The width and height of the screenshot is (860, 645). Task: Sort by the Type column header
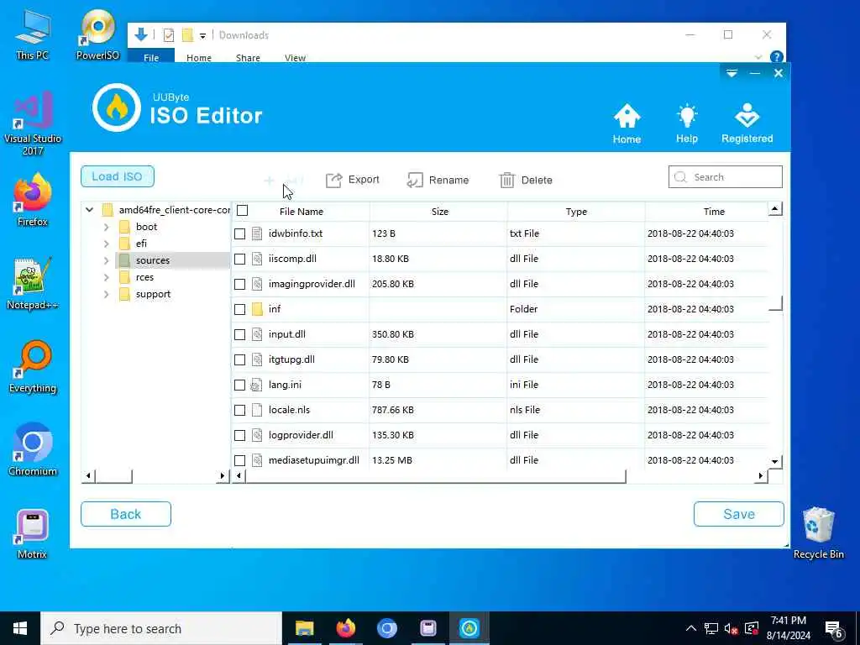576,211
